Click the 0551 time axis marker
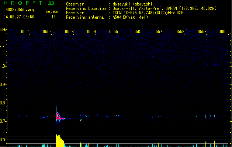Screen dimensions: 232x147 click(x=25, y=32)
